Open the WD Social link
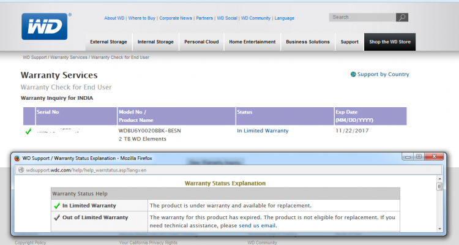This screenshot has height=245, width=459. click(227, 18)
